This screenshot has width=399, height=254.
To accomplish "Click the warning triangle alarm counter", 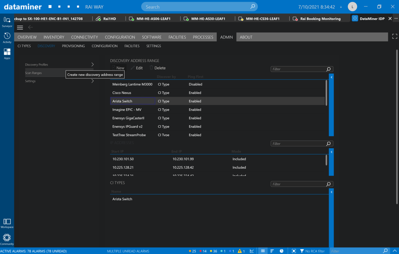I will click(241, 251).
